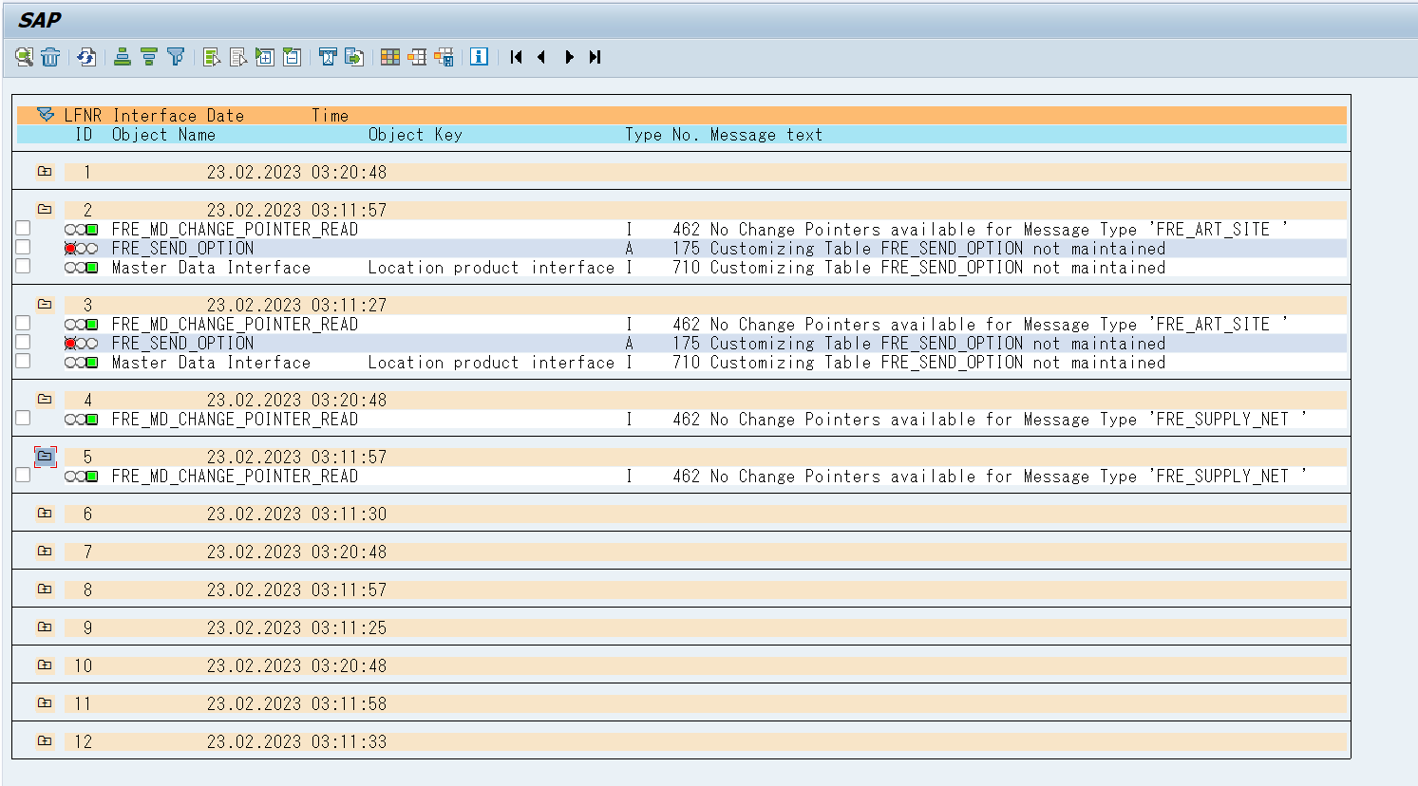
Task: Refresh the application log list
Action: [x=85, y=57]
